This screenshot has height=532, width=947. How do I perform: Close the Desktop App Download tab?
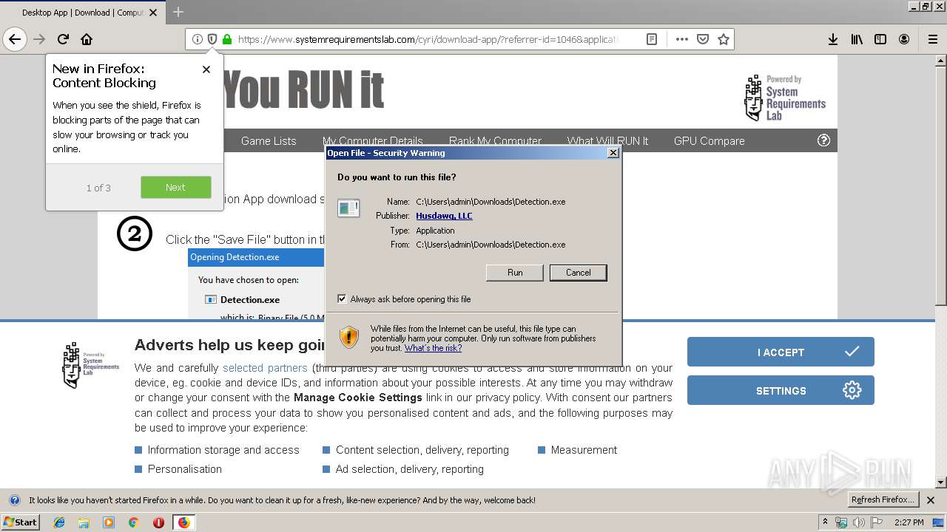pos(153,13)
